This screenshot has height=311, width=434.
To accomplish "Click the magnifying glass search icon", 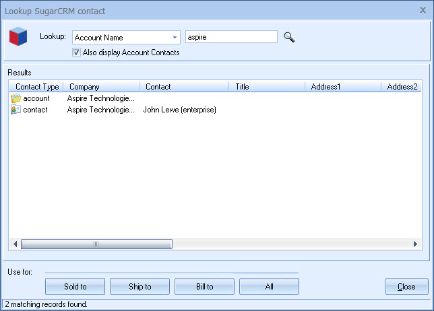I will (289, 37).
